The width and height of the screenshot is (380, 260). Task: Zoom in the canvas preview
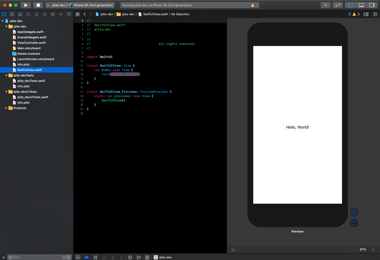coord(373,249)
